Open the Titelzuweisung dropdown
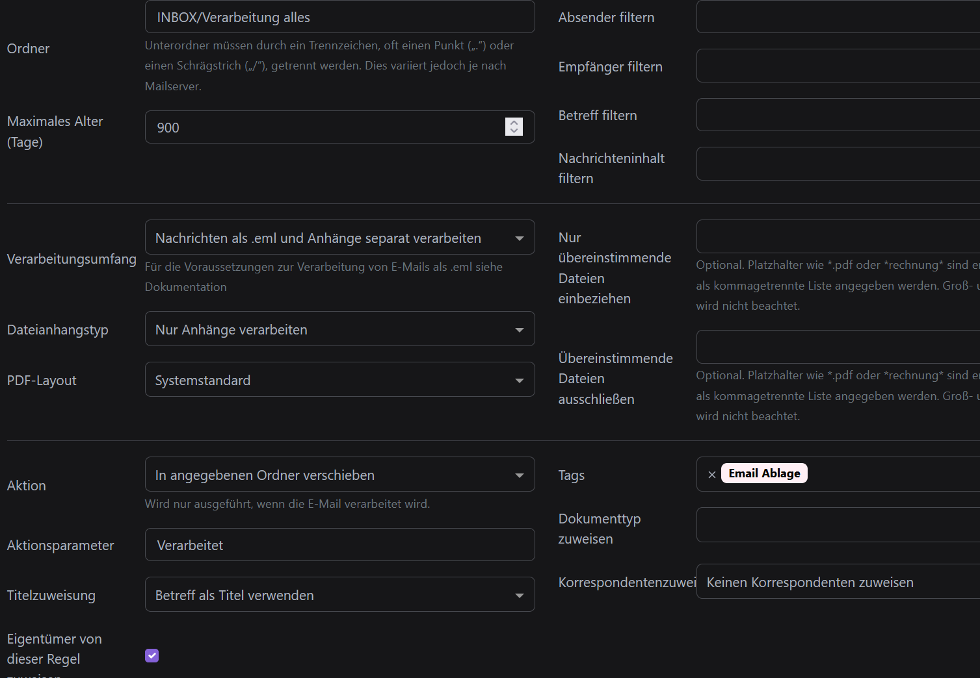This screenshot has width=980, height=678. coord(339,595)
